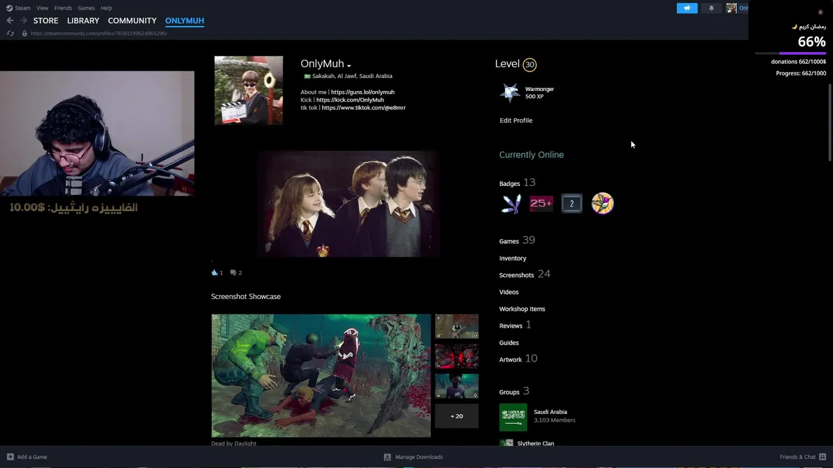The width and height of the screenshot is (833, 468).
Task: Open the Badges 13 link
Action: click(x=517, y=183)
